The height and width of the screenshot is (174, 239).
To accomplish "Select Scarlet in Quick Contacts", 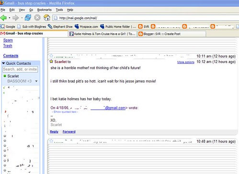I will pyautogui.click(x=13, y=76).
